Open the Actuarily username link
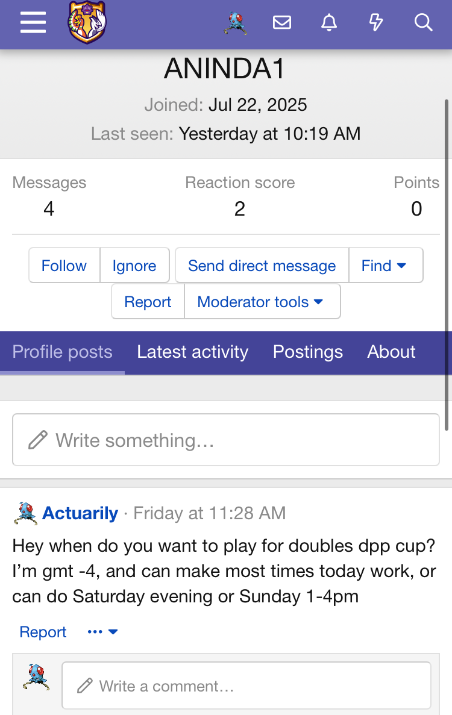Screen dimensions: 452x715 pos(80,513)
